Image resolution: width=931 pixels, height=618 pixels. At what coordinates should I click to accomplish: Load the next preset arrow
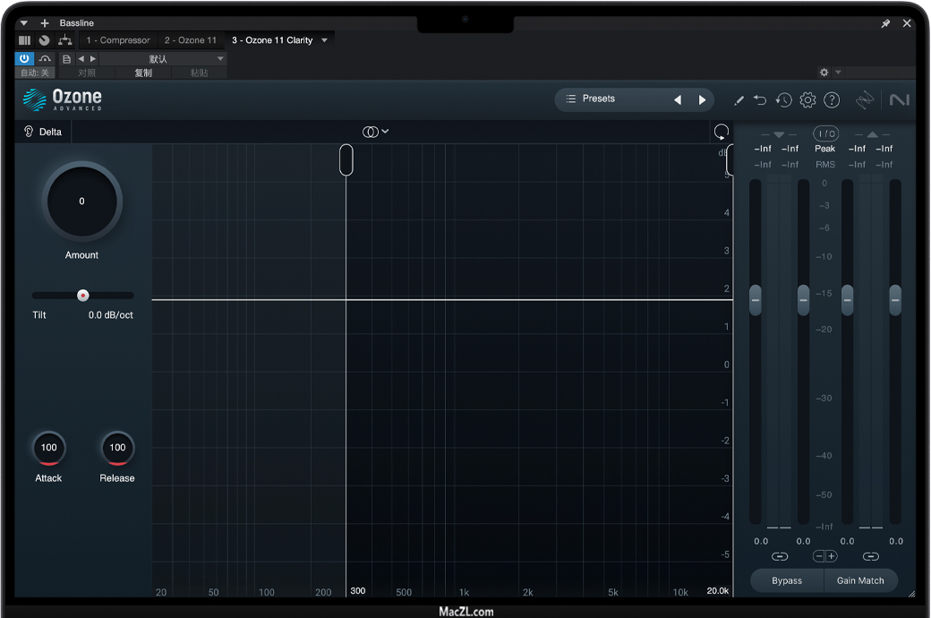click(703, 99)
